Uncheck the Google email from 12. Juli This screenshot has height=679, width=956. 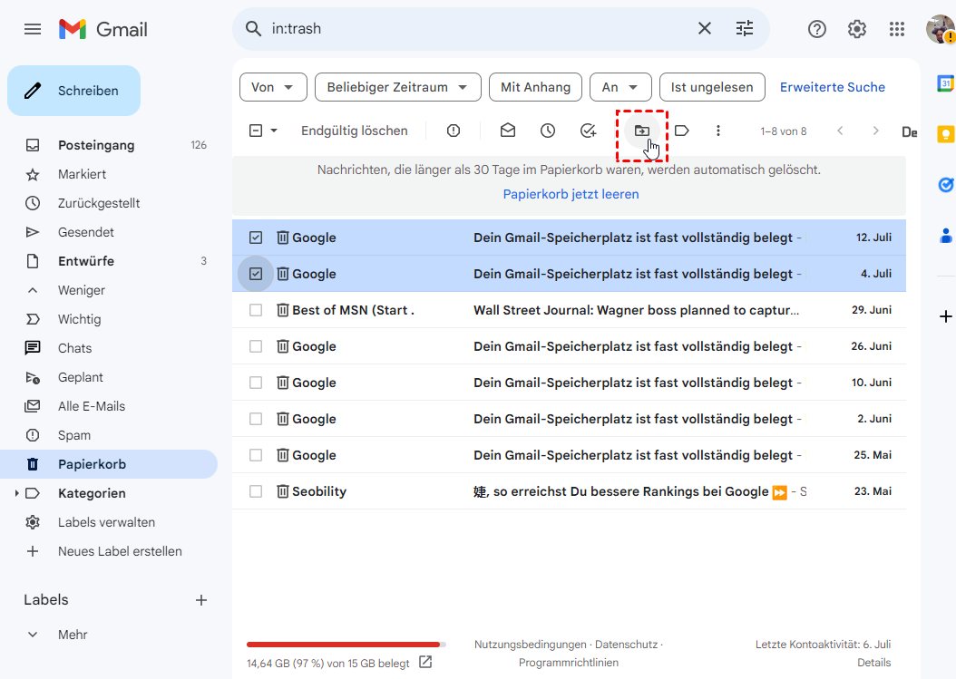click(256, 238)
